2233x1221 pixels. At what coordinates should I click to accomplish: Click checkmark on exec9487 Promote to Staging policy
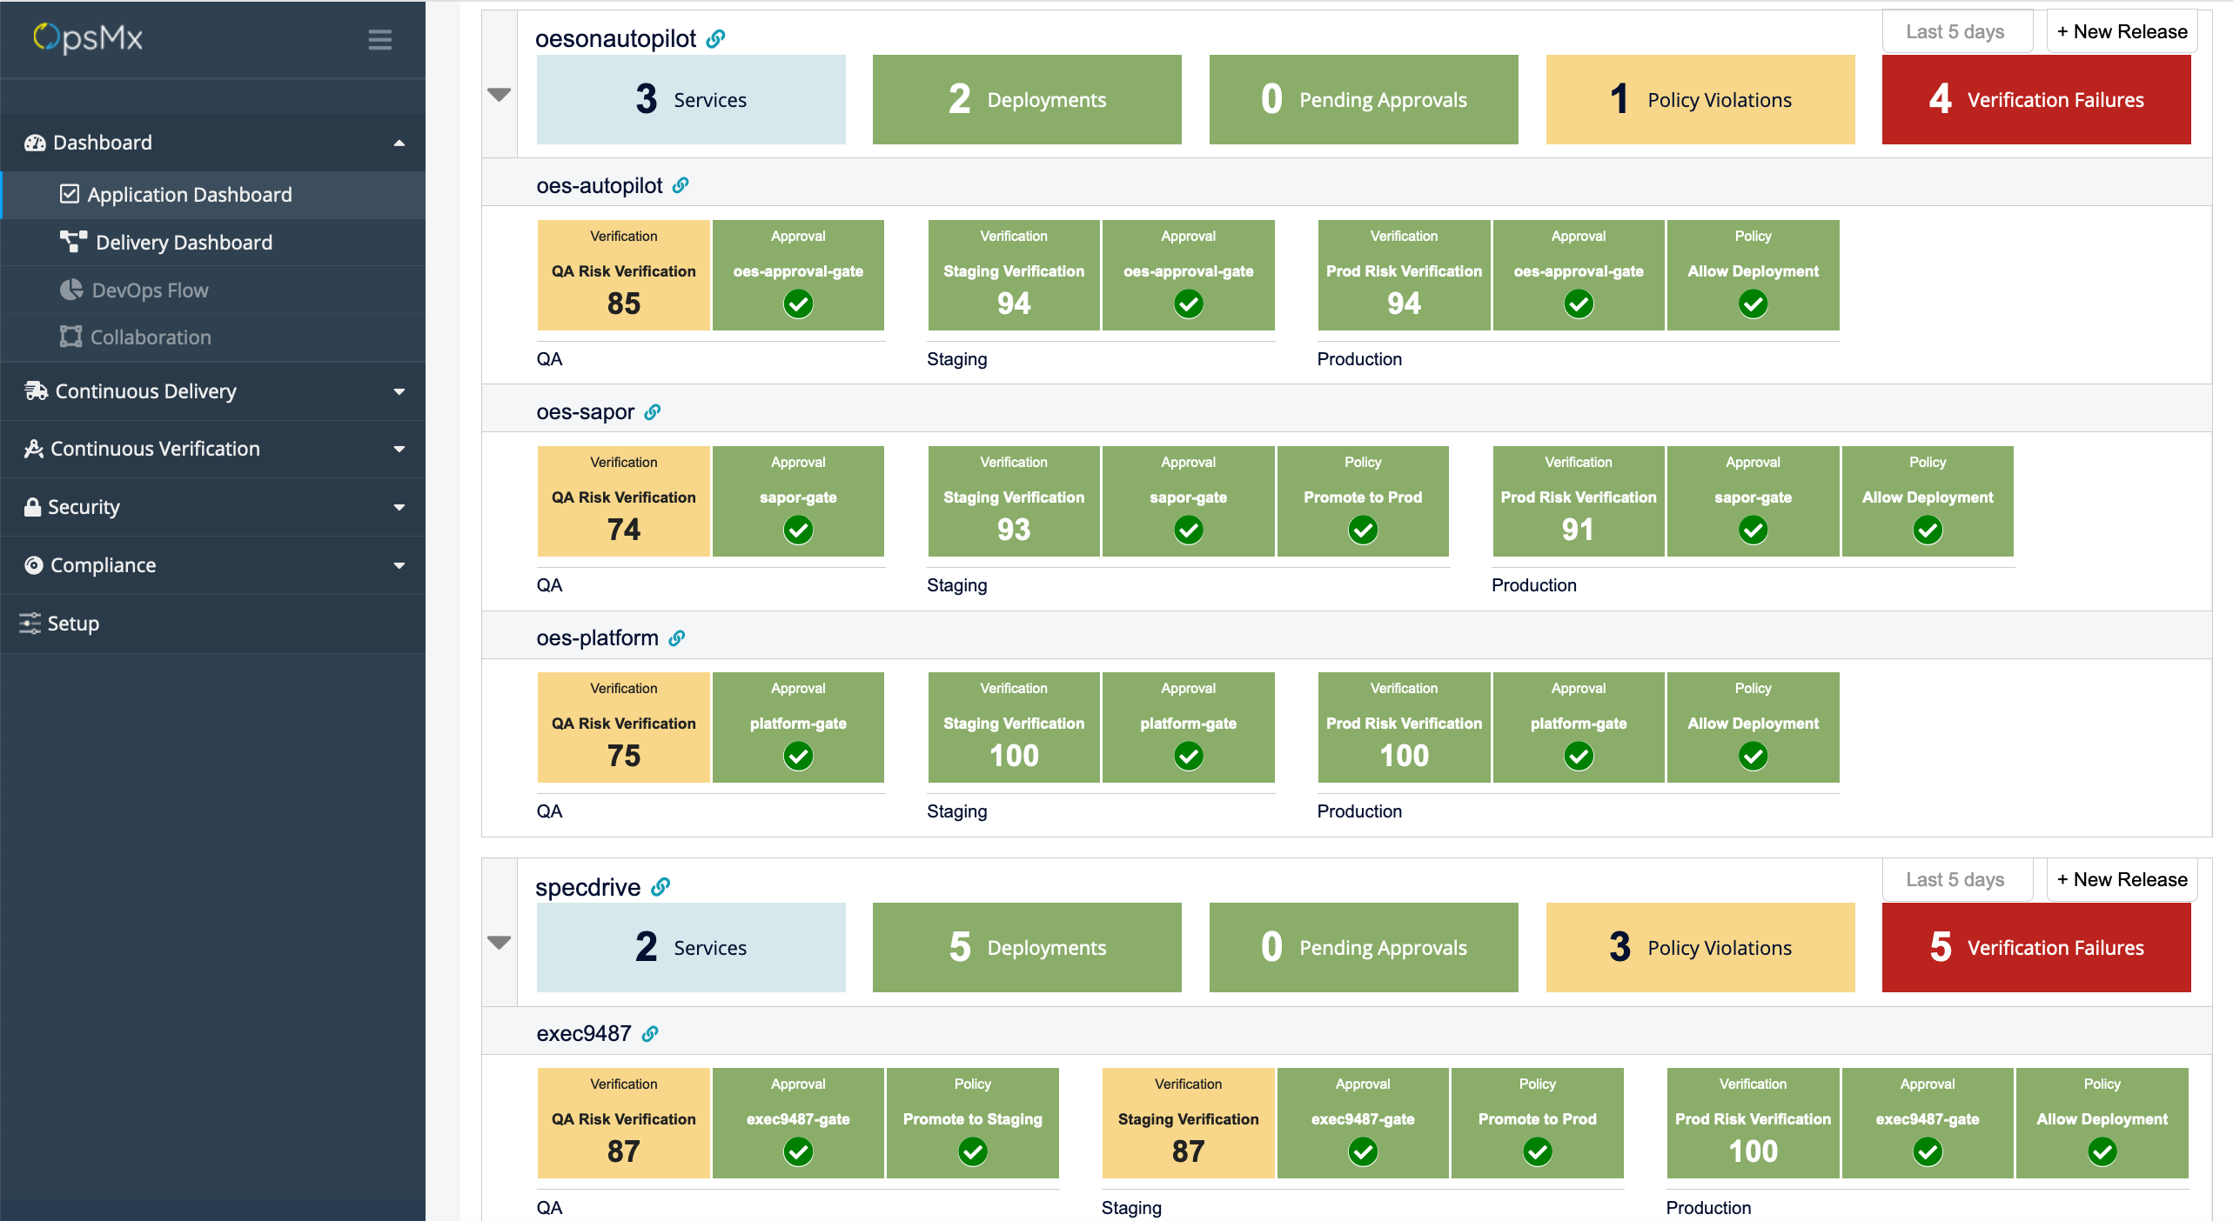(972, 1151)
